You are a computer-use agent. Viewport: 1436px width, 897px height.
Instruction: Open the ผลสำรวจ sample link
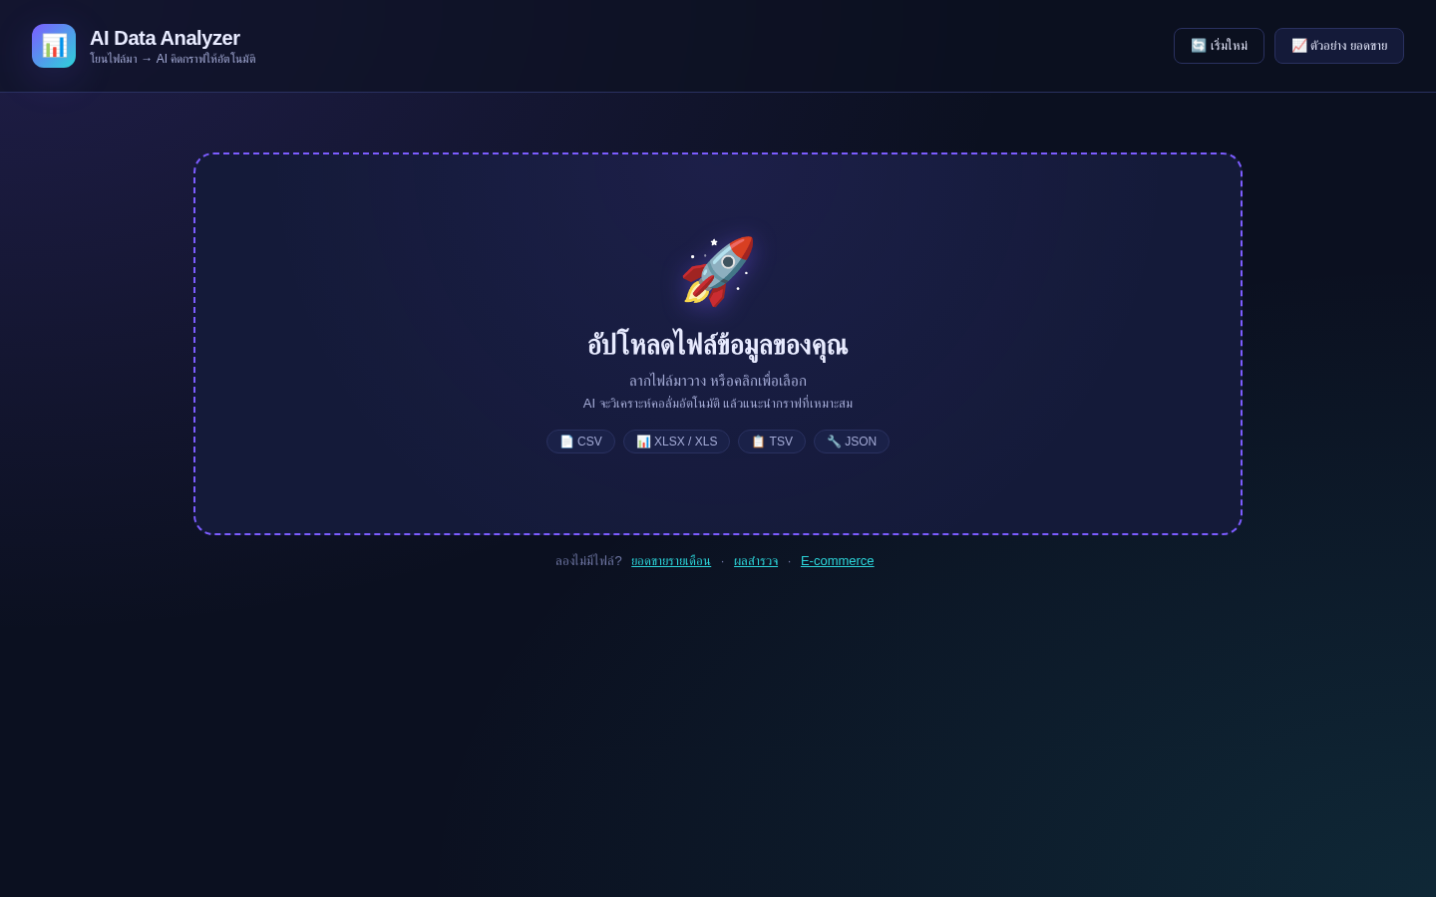pyautogui.click(x=756, y=561)
